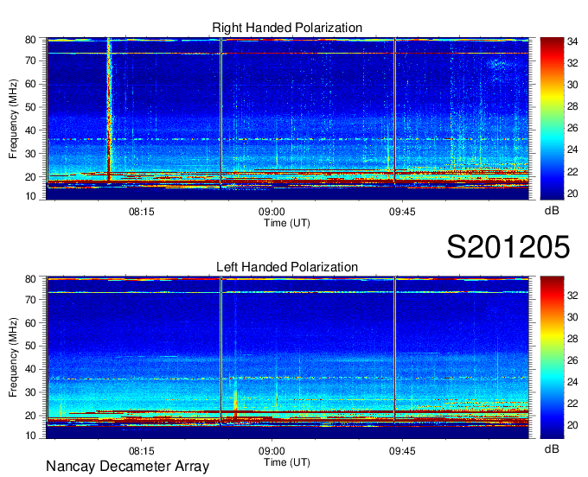Click the "70" frequency tick of Right Handed plot
Screen dimensions: 588x477
[x=30, y=60]
